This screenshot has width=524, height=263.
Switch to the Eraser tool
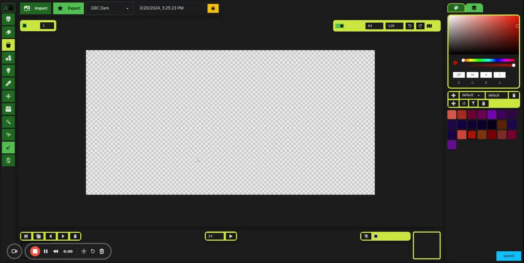click(x=8, y=32)
